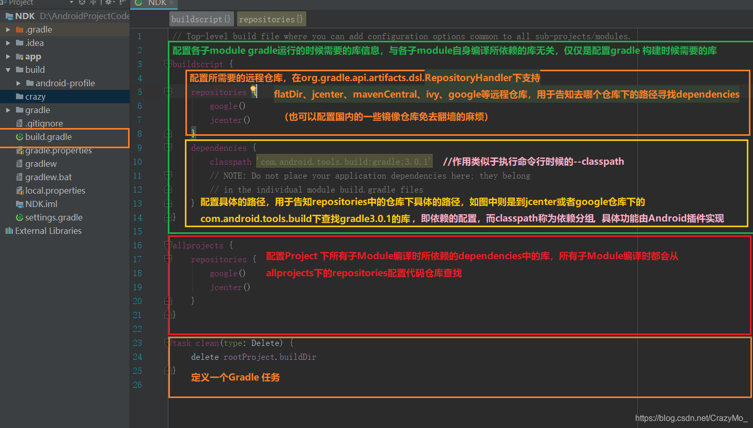Click the build.gradle file icon

click(20, 137)
